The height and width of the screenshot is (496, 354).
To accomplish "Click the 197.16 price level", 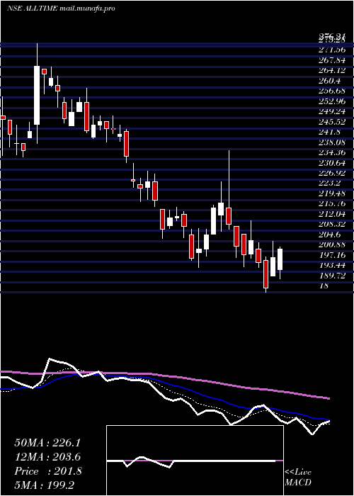I will coord(332,255).
